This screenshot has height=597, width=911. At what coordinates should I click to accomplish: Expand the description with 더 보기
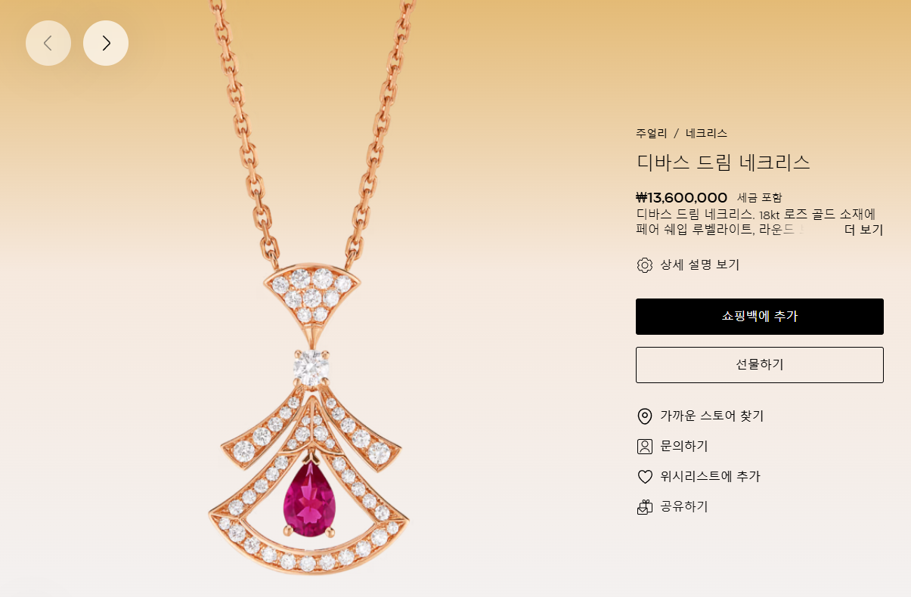[x=863, y=230]
